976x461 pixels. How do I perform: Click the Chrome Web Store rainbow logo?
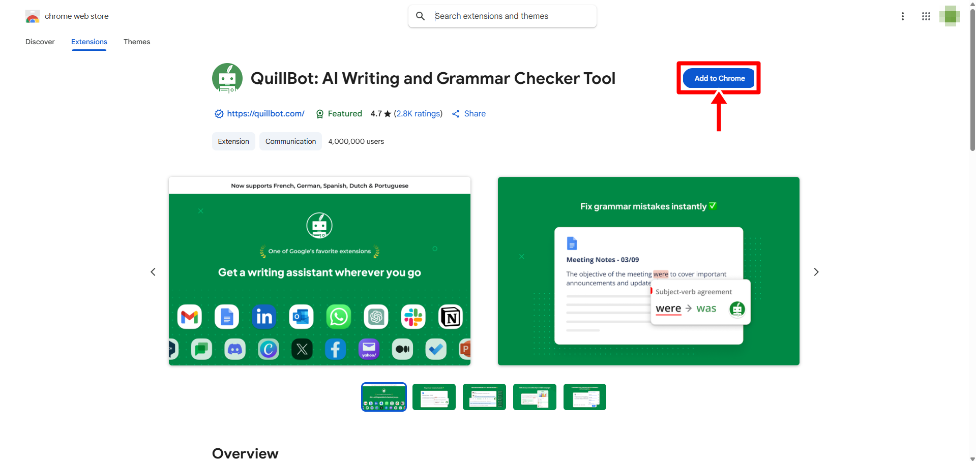[x=33, y=16]
